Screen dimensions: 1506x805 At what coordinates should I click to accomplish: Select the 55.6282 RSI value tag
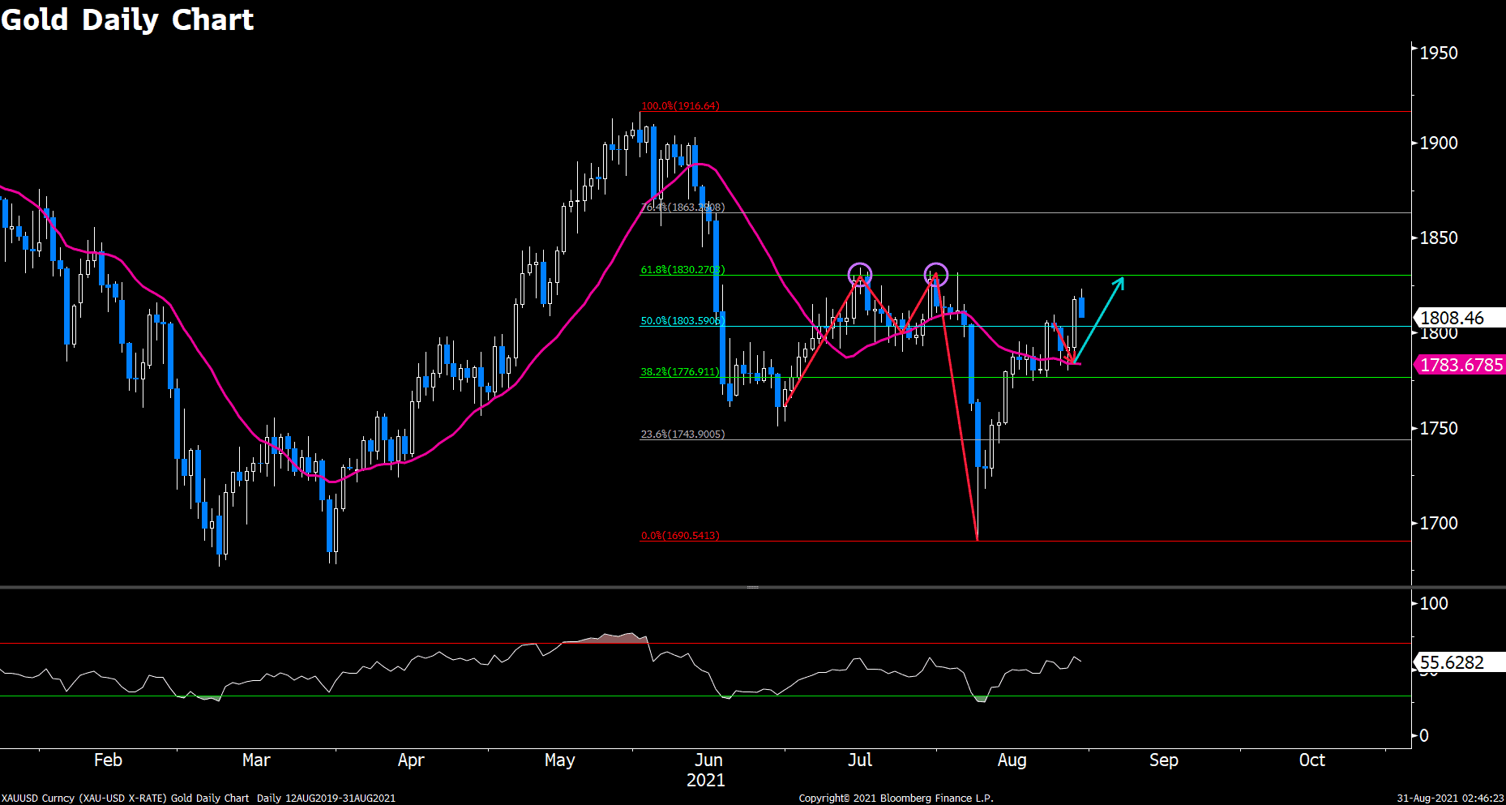[x=1459, y=662]
